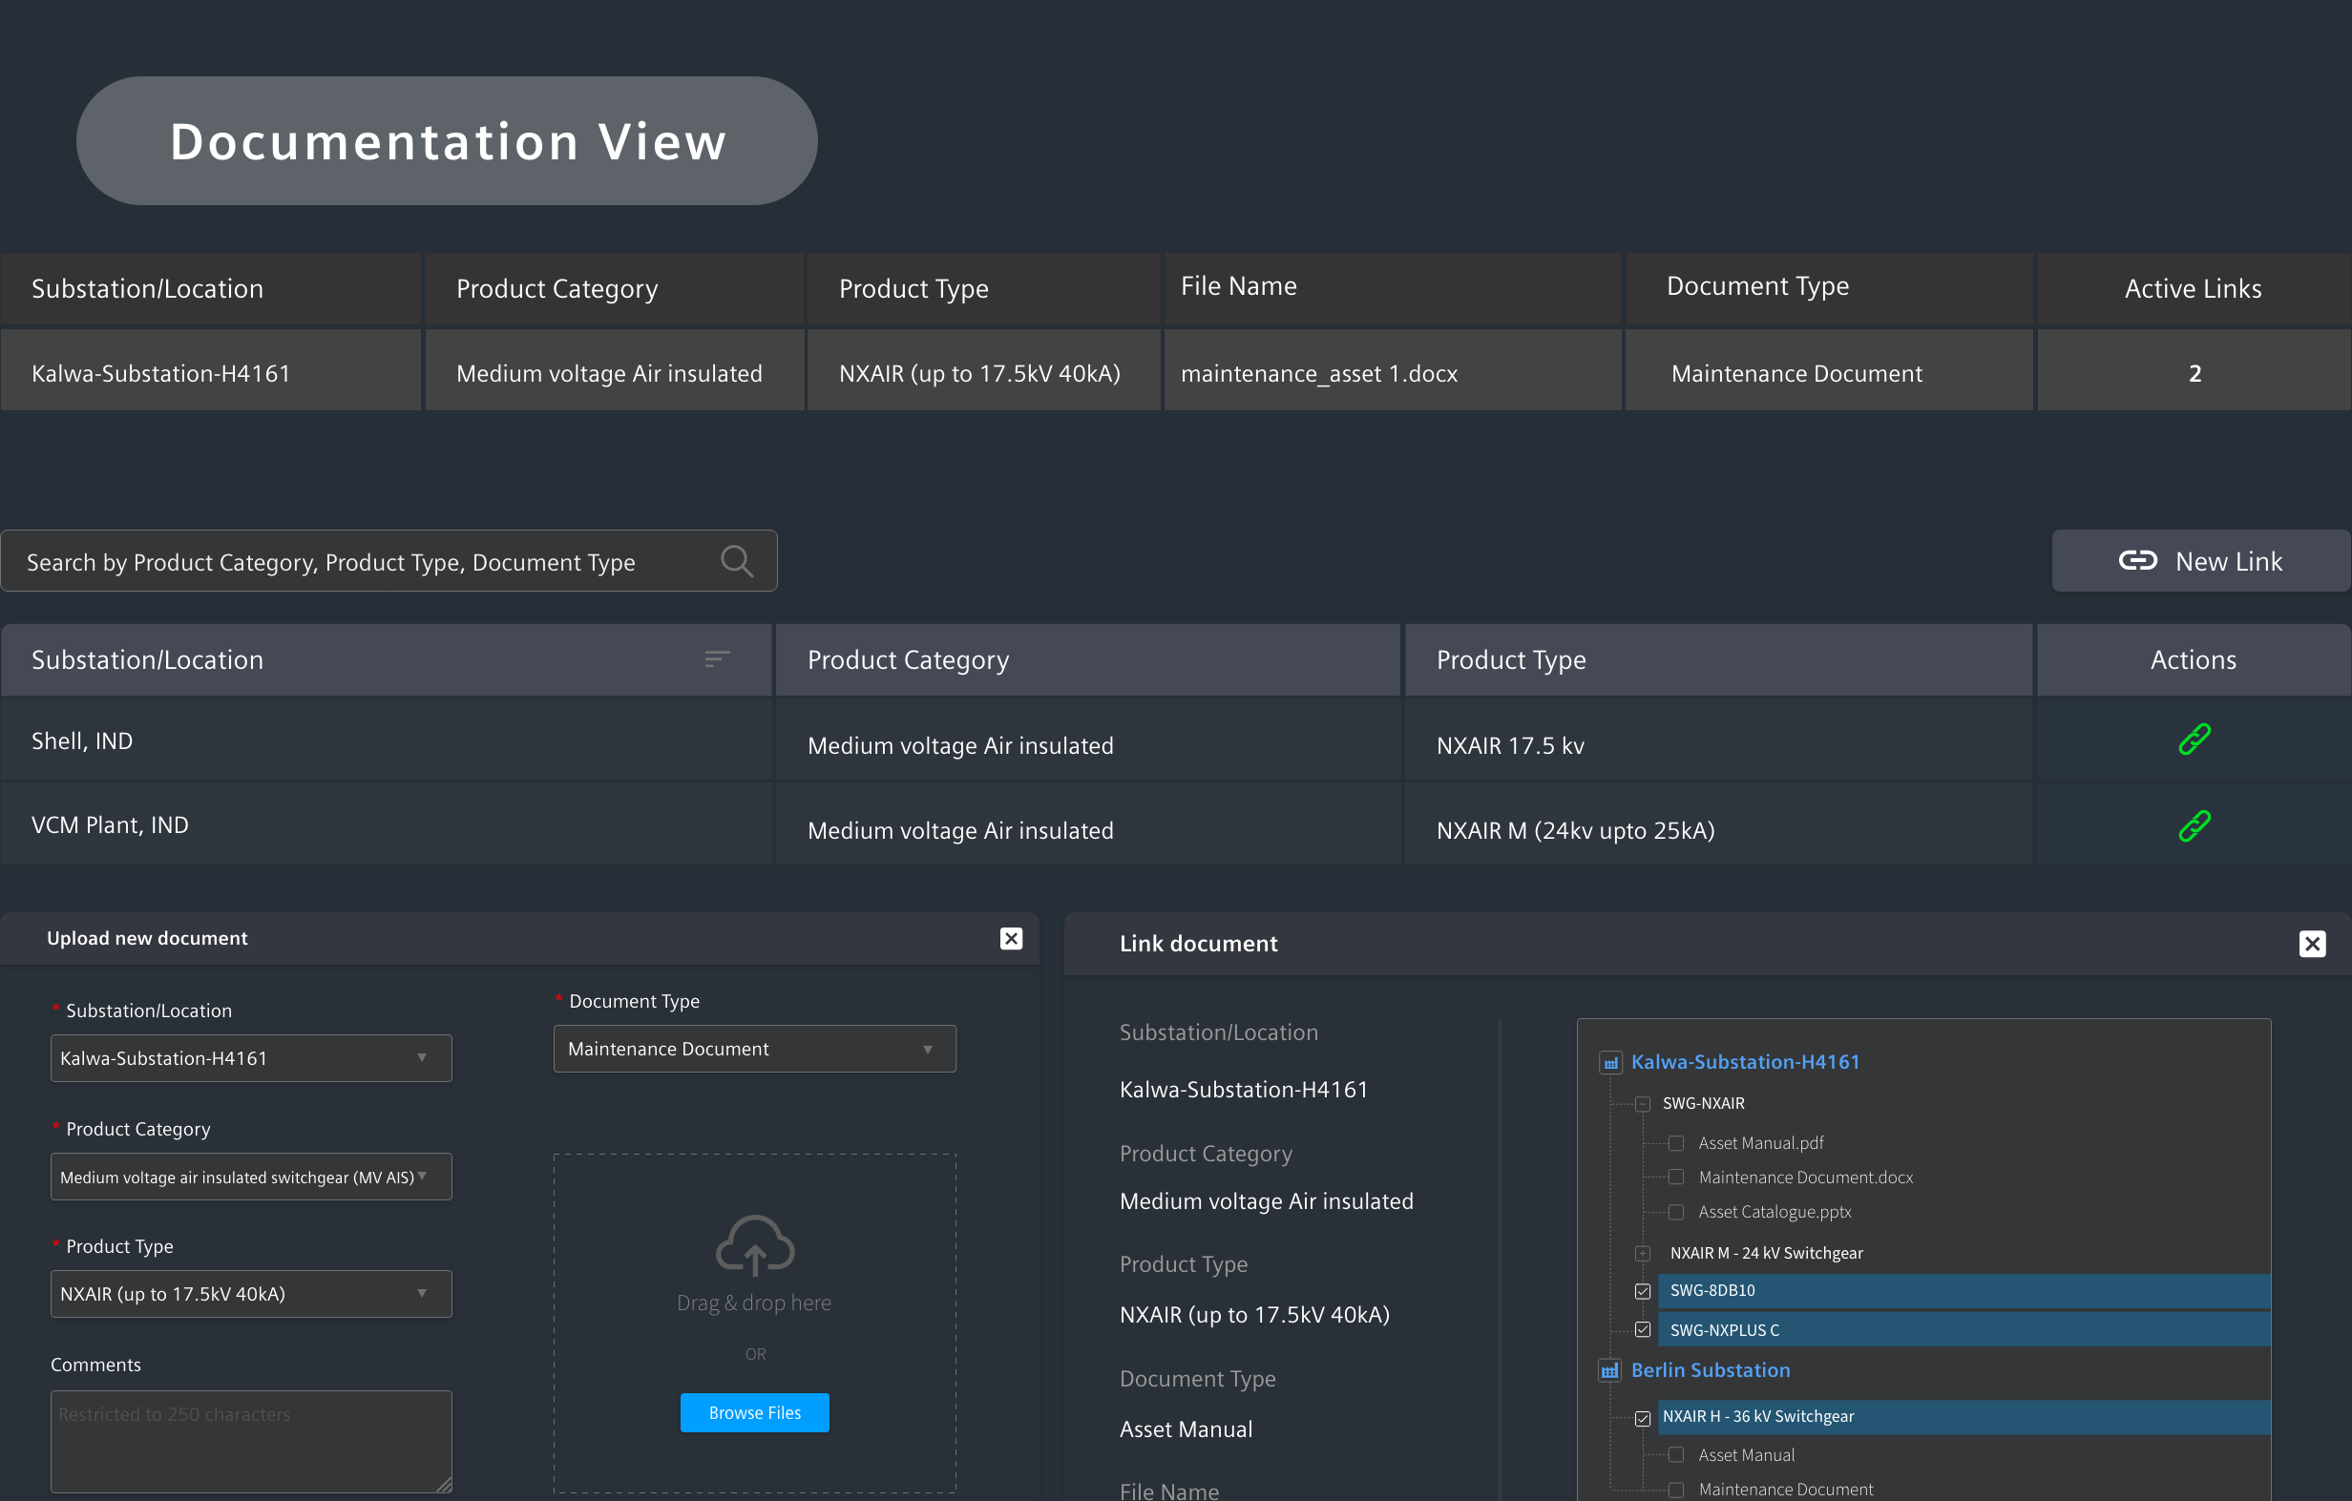Click the search magnifier icon
2352x1501 pixels.
click(737, 561)
